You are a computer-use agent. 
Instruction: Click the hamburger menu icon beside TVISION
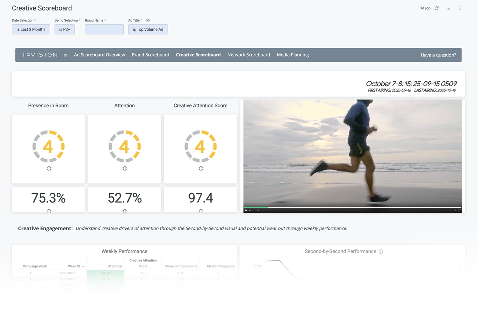click(x=65, y=55)
